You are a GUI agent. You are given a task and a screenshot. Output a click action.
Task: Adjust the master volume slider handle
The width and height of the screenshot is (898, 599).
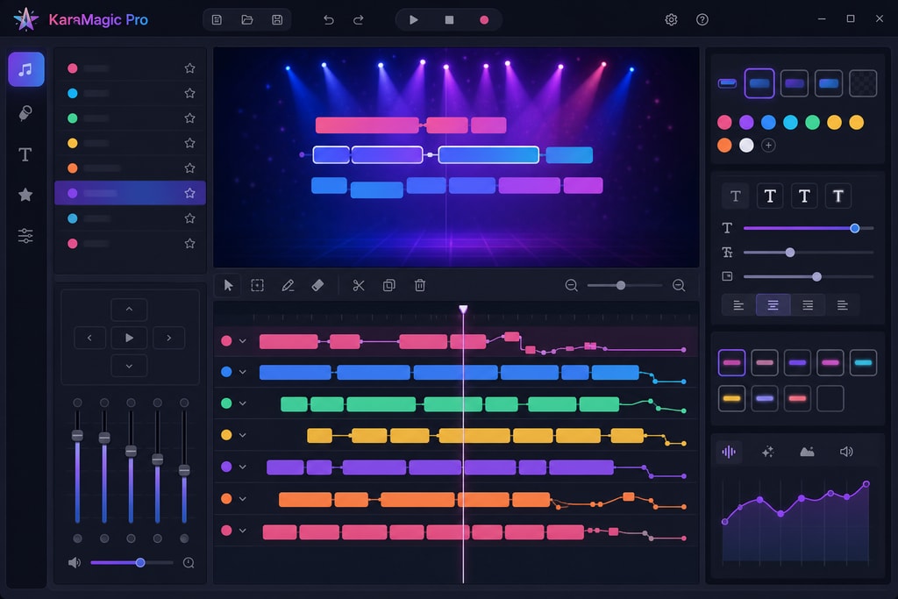click(x=140, y=562)
